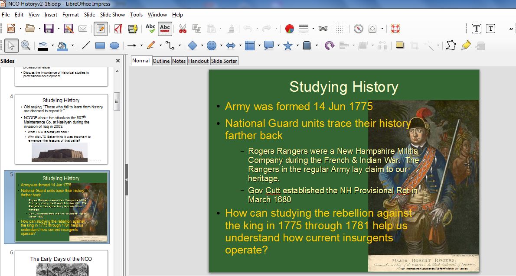Open the Slide Show menu
The width and height of the screenshot is (516, 276).
click(112, 15)
